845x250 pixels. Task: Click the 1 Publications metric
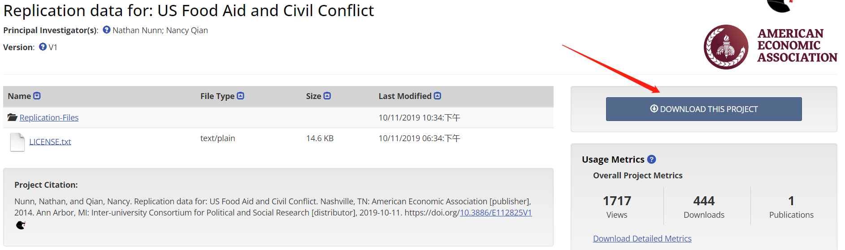791,207
